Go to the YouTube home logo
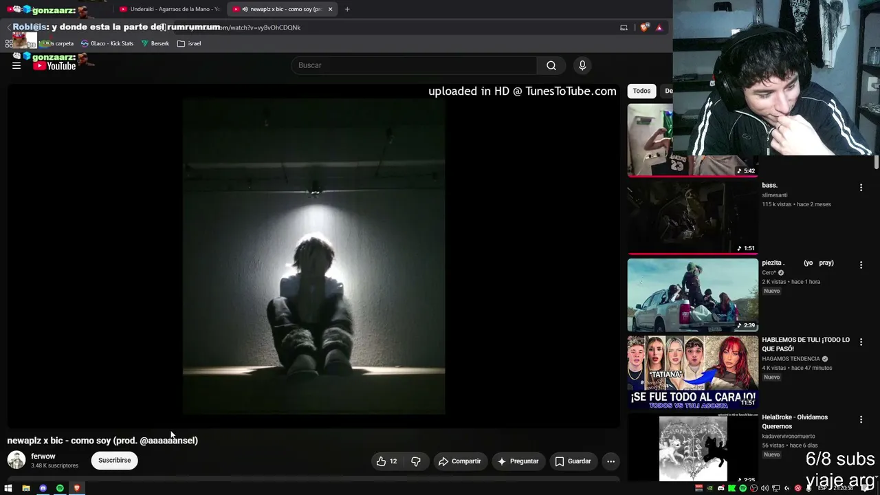Viewport: 880px width, 495px height. coord(55,66)
